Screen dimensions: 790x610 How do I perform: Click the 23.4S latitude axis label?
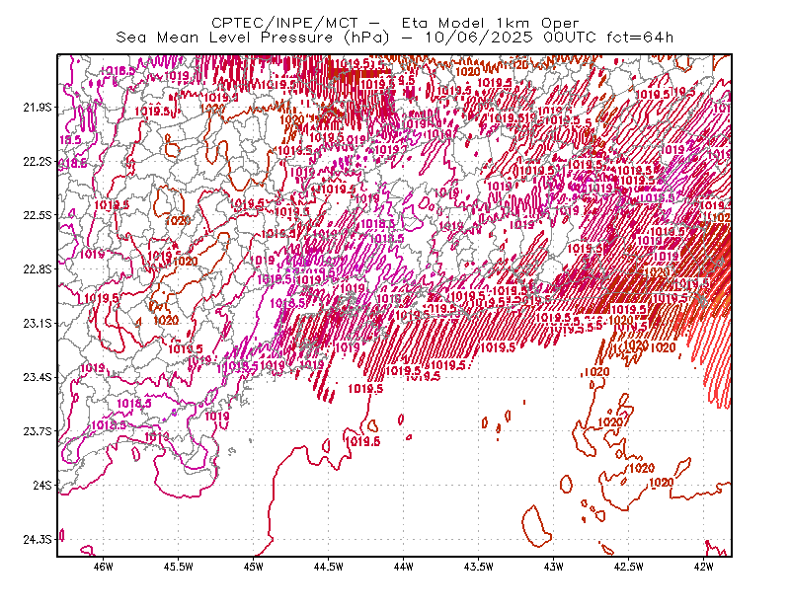tap(38, 377)
